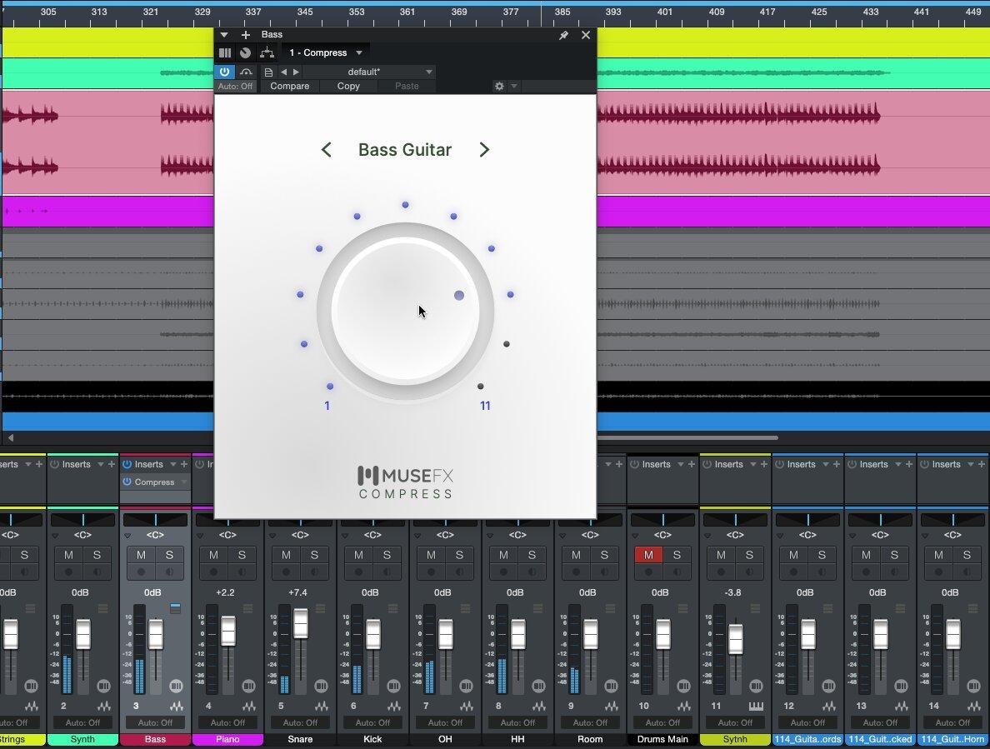
Task: Click instrument keyboard icon on Sytnh channel 11
Action: click(756, 706)
